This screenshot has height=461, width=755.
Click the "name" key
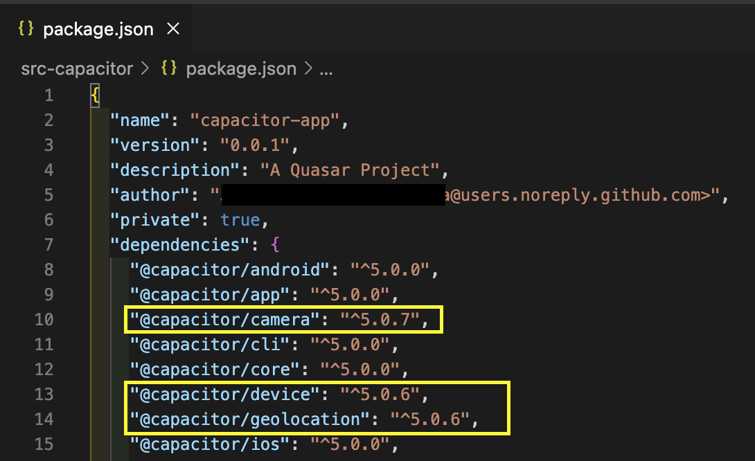click(140, 120)
